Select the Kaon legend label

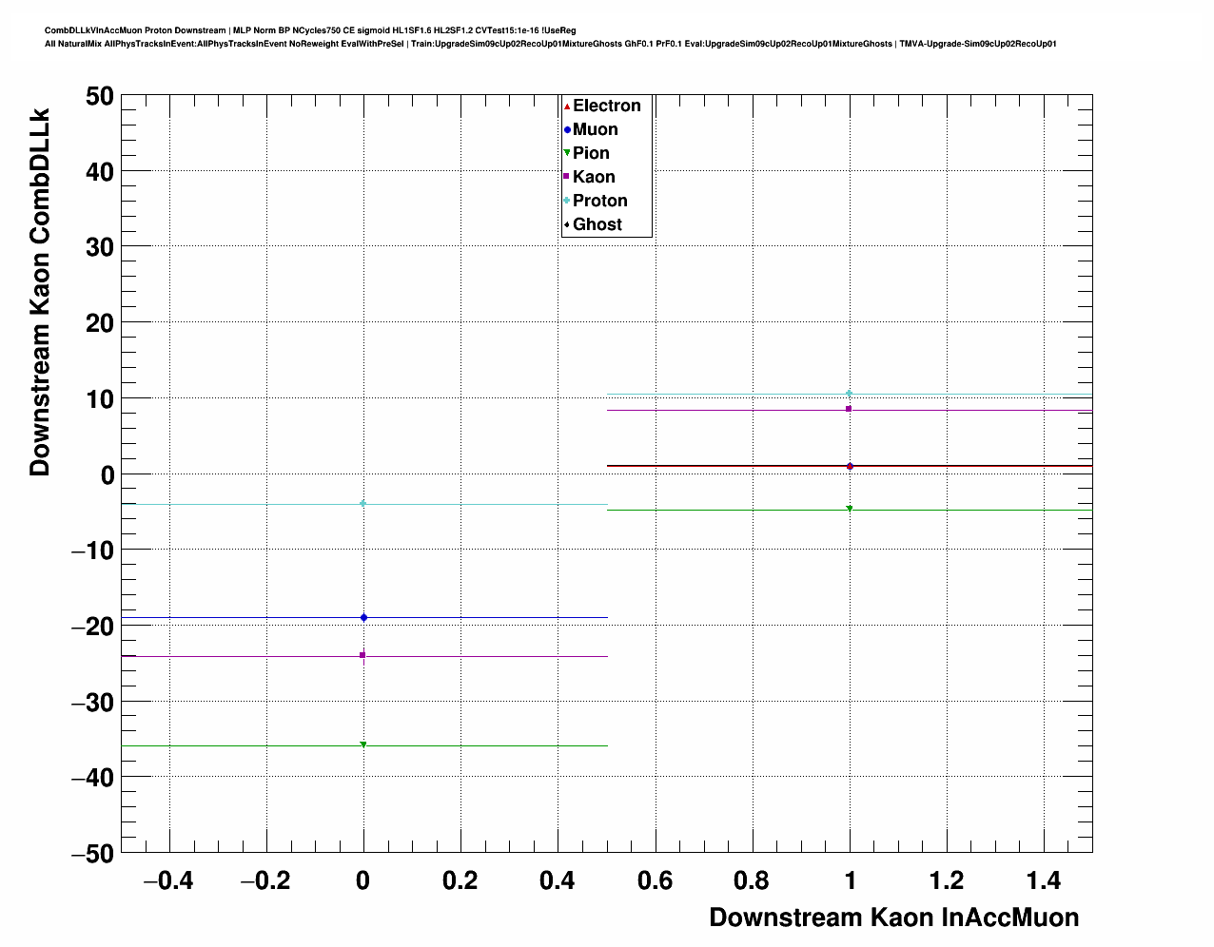594,177
